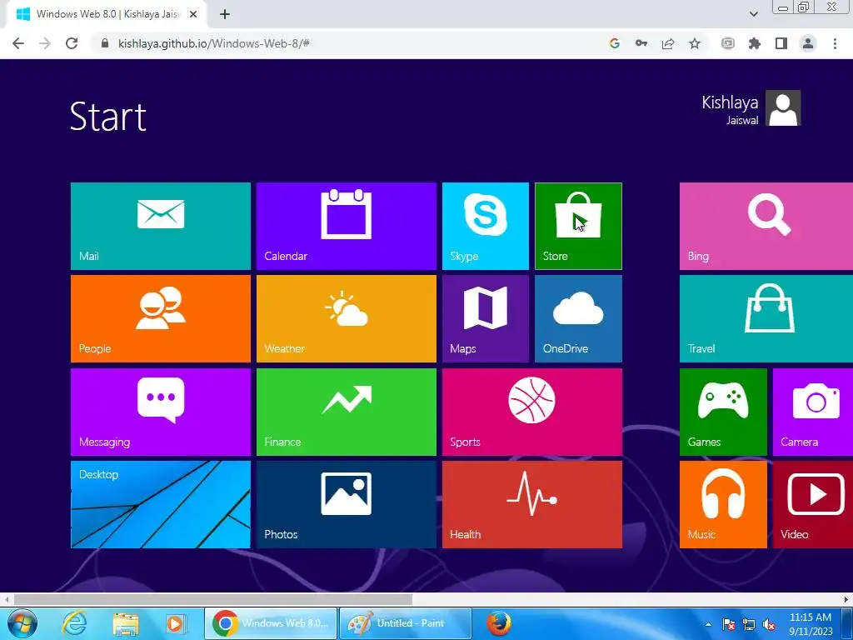The image size is (853, 640).
Task: Launch Internet Explorer from taskbar
Action: pyautogui.click(x=74, y=623)
